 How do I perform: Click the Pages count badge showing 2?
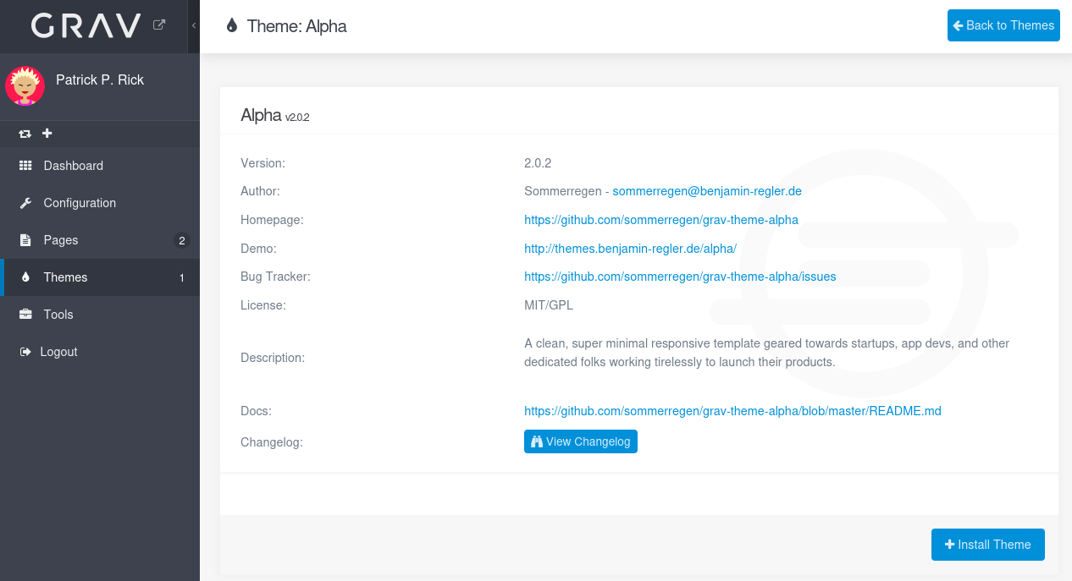[x=182, y=240]
